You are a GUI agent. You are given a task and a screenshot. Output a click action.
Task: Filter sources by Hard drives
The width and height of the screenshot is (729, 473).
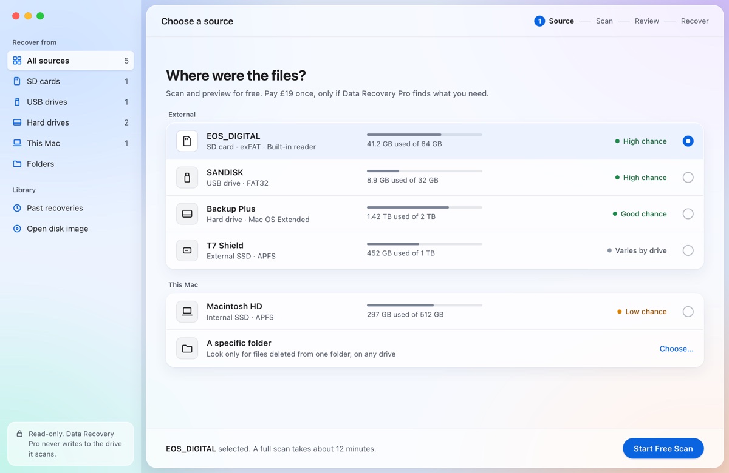coord(70,122)
